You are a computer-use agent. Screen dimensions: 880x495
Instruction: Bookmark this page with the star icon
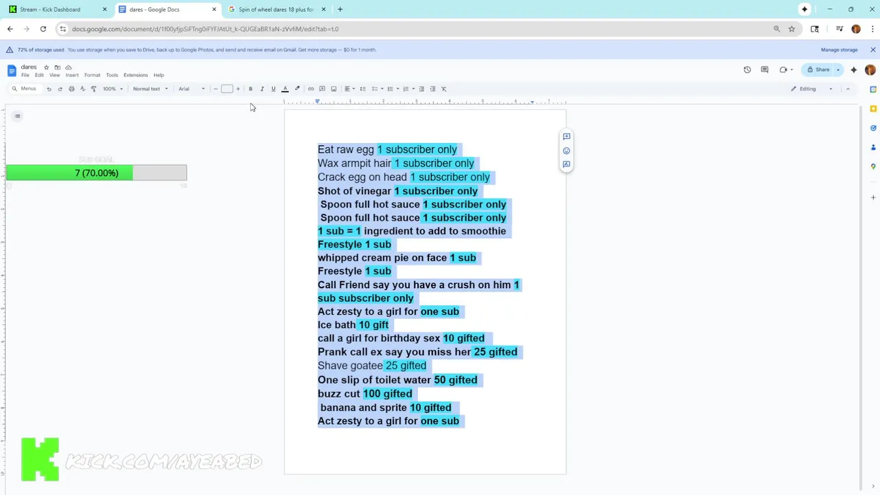(791, 29)
